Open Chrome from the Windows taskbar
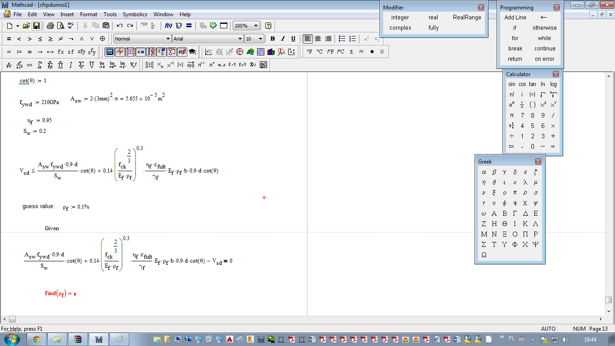Screen dimensions: 615x346 click(x=36, y=340)
